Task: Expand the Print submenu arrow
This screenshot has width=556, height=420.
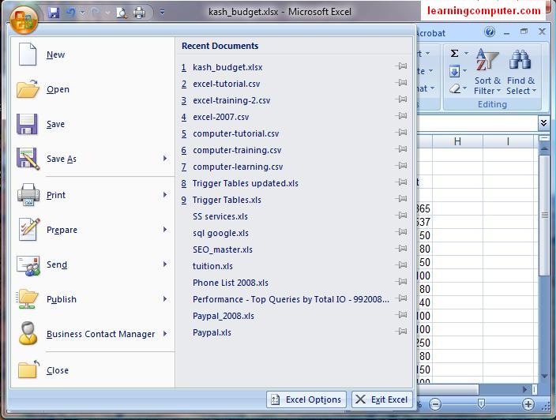Action: pyautogui.click(x=165, y=194)
